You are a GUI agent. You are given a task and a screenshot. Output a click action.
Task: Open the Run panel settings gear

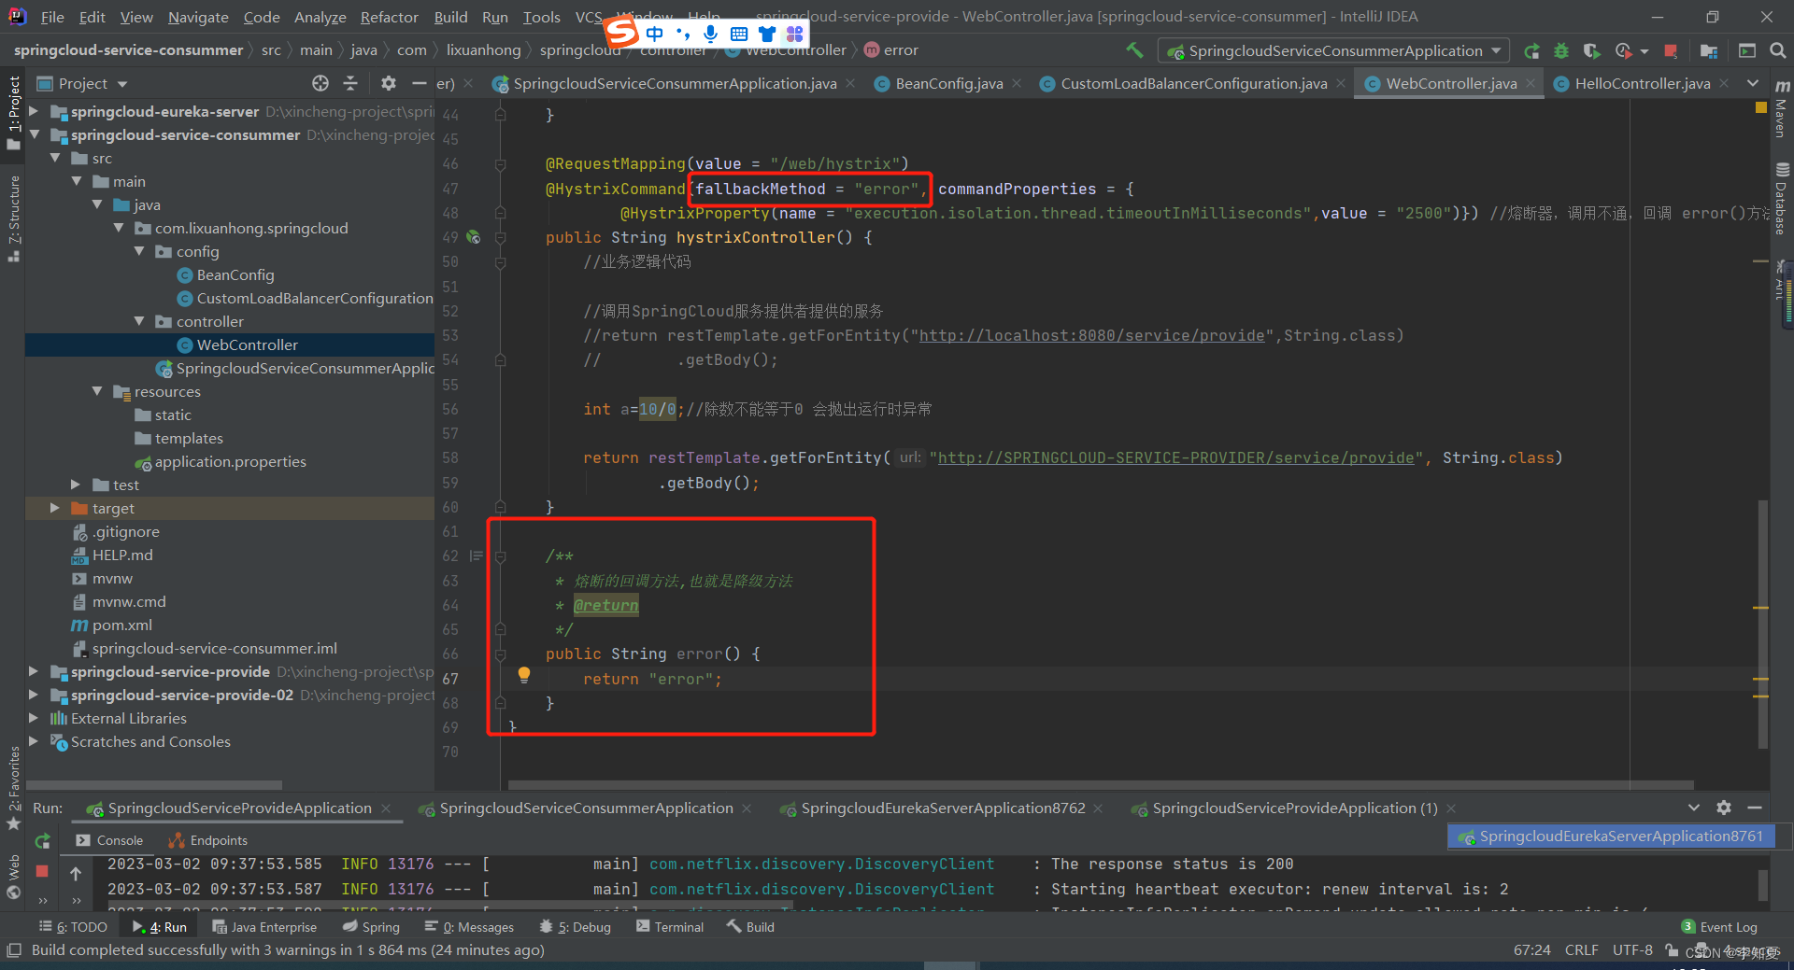[1724, 808]
